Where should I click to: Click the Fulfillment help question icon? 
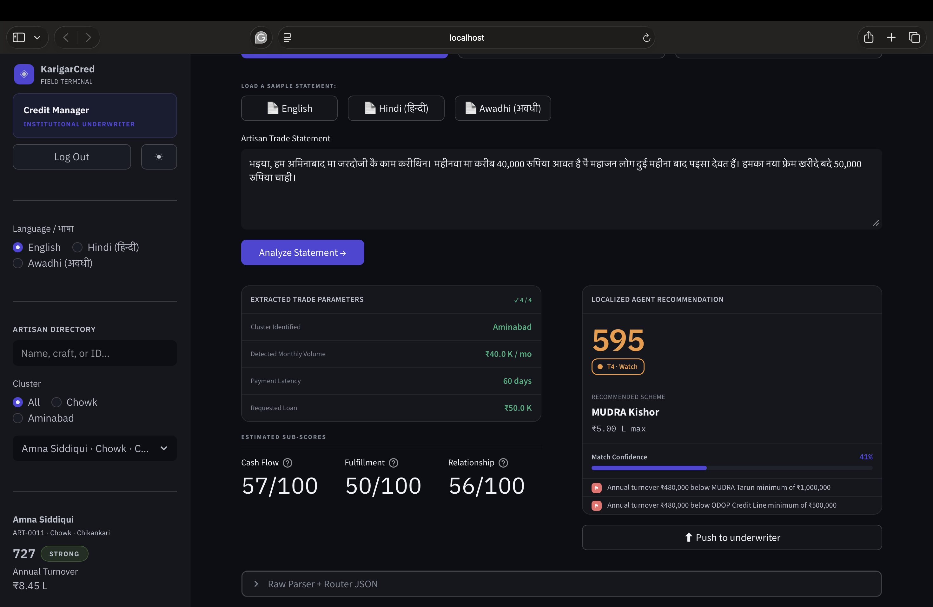(x=393, y=463)
